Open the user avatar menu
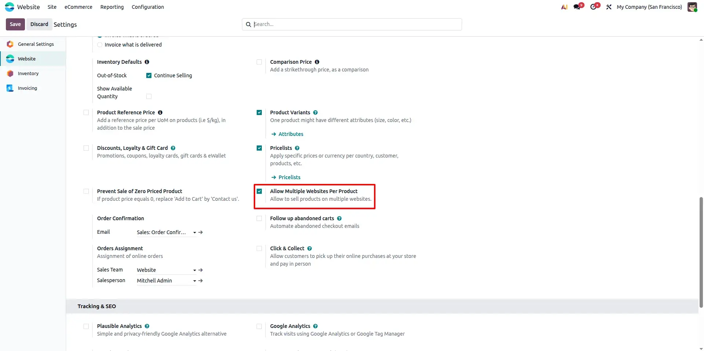Image resolution: width=704 pixels, height=351 pixels. [692, 7]
